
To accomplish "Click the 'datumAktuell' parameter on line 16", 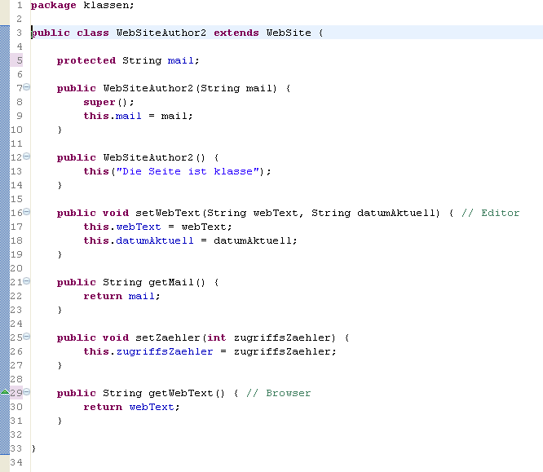I will click(x=398, y=213).
